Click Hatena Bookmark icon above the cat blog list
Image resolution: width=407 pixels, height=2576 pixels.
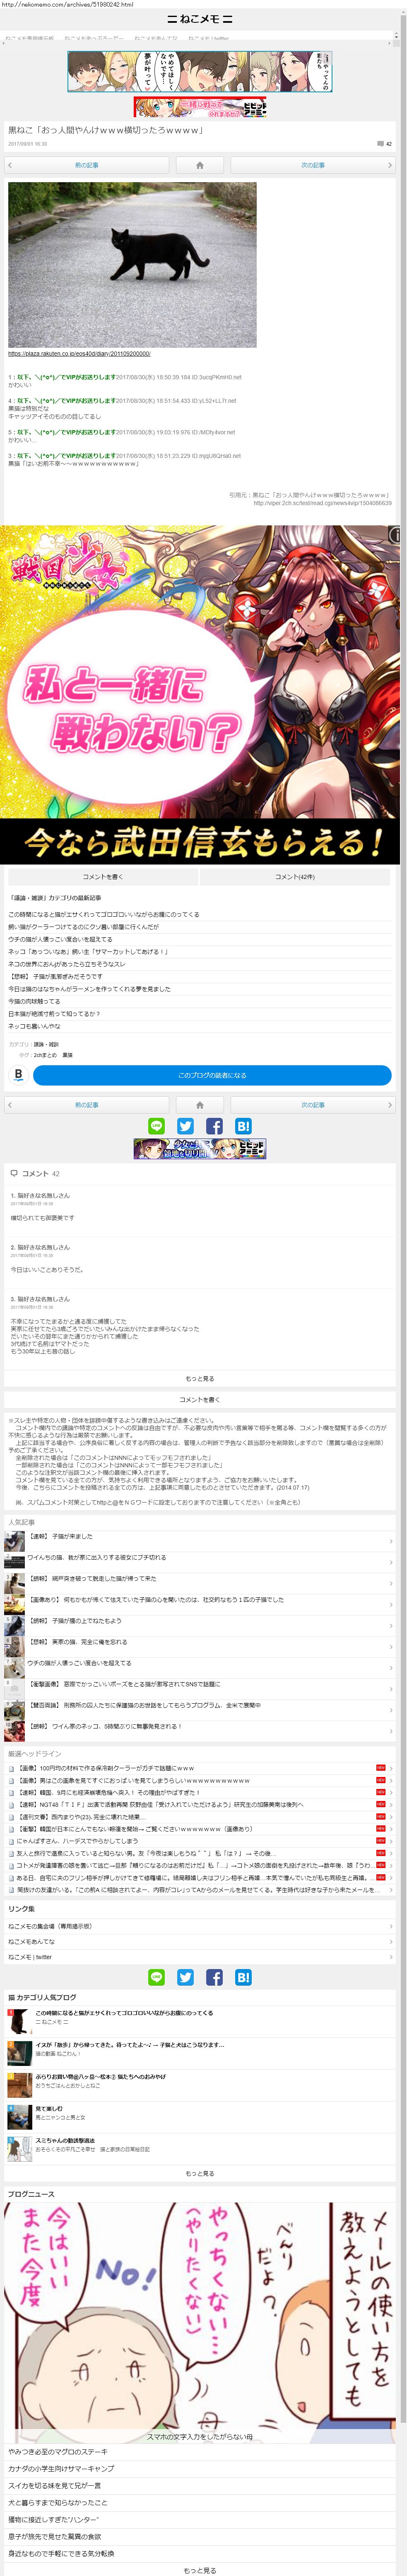pyautogui.click(x=243, y=1977)
